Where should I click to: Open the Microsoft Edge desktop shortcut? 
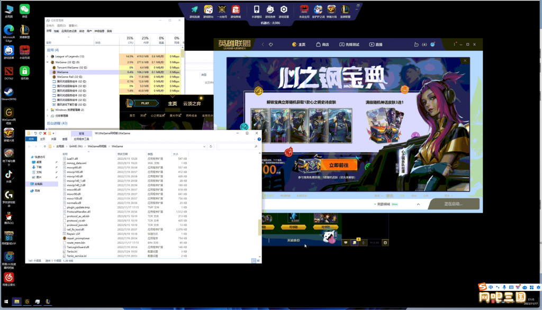point(8,33)
